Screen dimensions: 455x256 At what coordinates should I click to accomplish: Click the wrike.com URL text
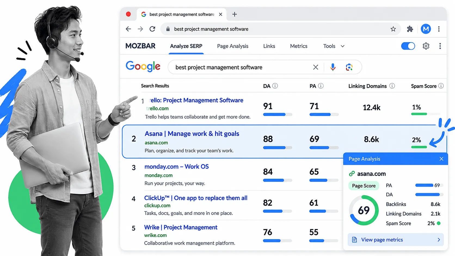tap(155, 235)
